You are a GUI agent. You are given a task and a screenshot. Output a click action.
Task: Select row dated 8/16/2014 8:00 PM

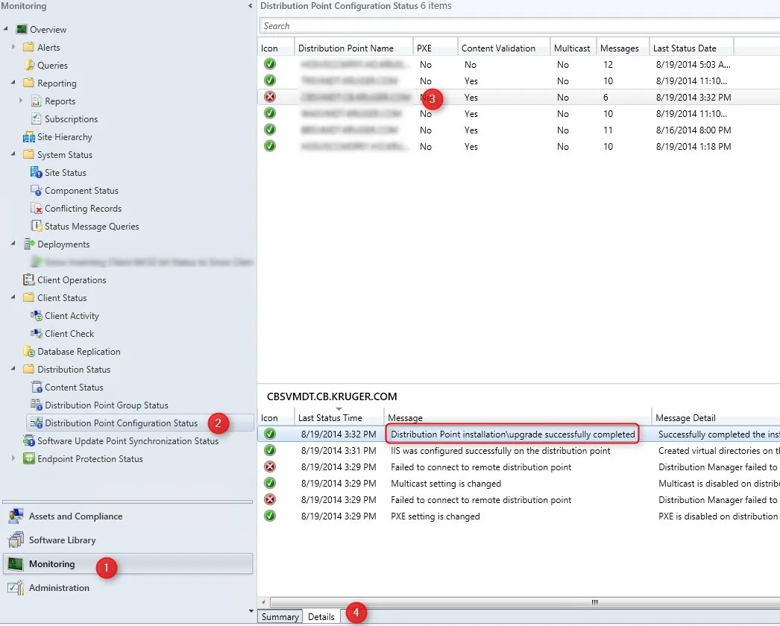tap(519, 130)
